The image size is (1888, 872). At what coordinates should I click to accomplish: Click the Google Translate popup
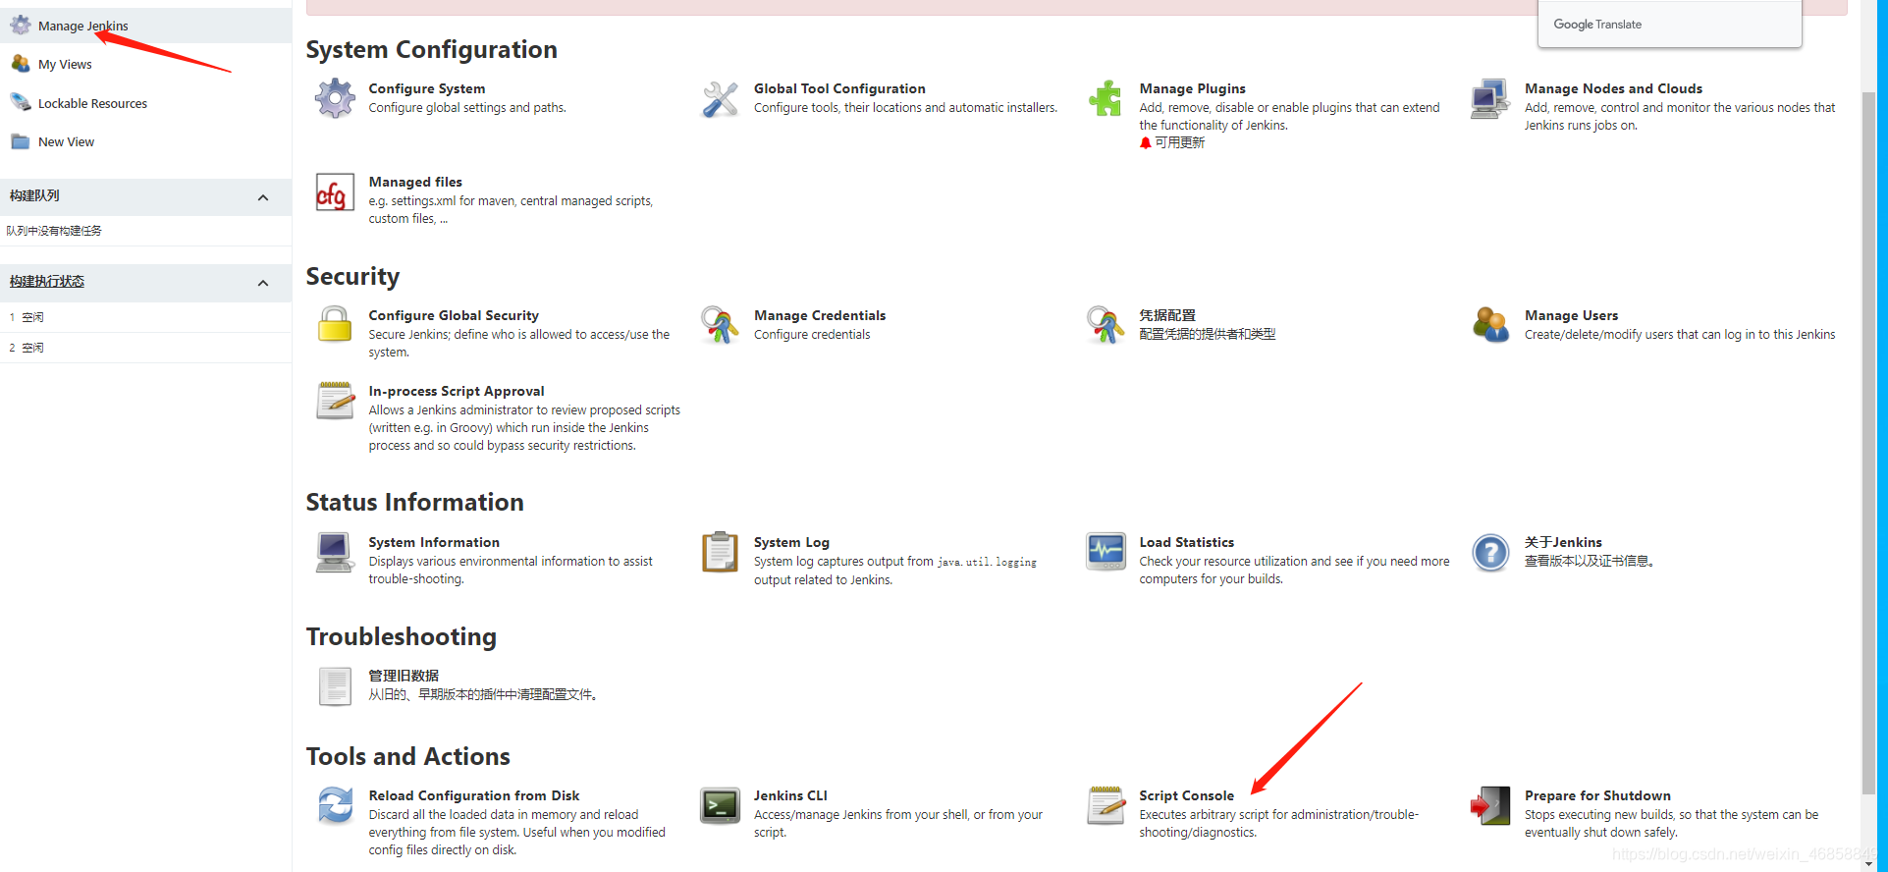tap(1669, 24)
